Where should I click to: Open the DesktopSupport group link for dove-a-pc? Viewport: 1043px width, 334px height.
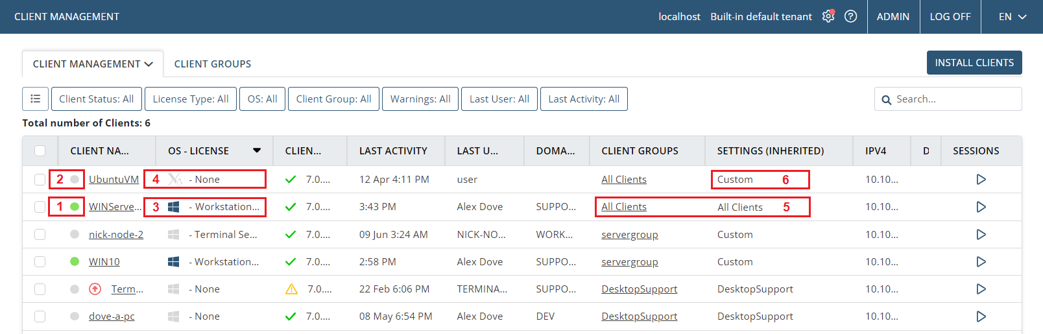(639, 316)
